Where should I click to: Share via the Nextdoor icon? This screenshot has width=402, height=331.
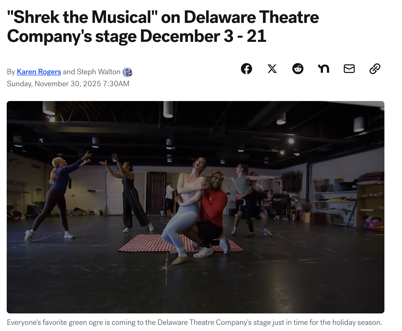pyautogui.click(x=324, y=69)
